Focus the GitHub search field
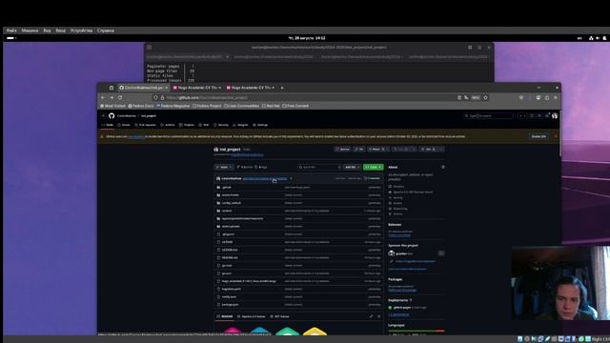Image resolution: width=610 pixels, height=343 pixels. [488, 116]
